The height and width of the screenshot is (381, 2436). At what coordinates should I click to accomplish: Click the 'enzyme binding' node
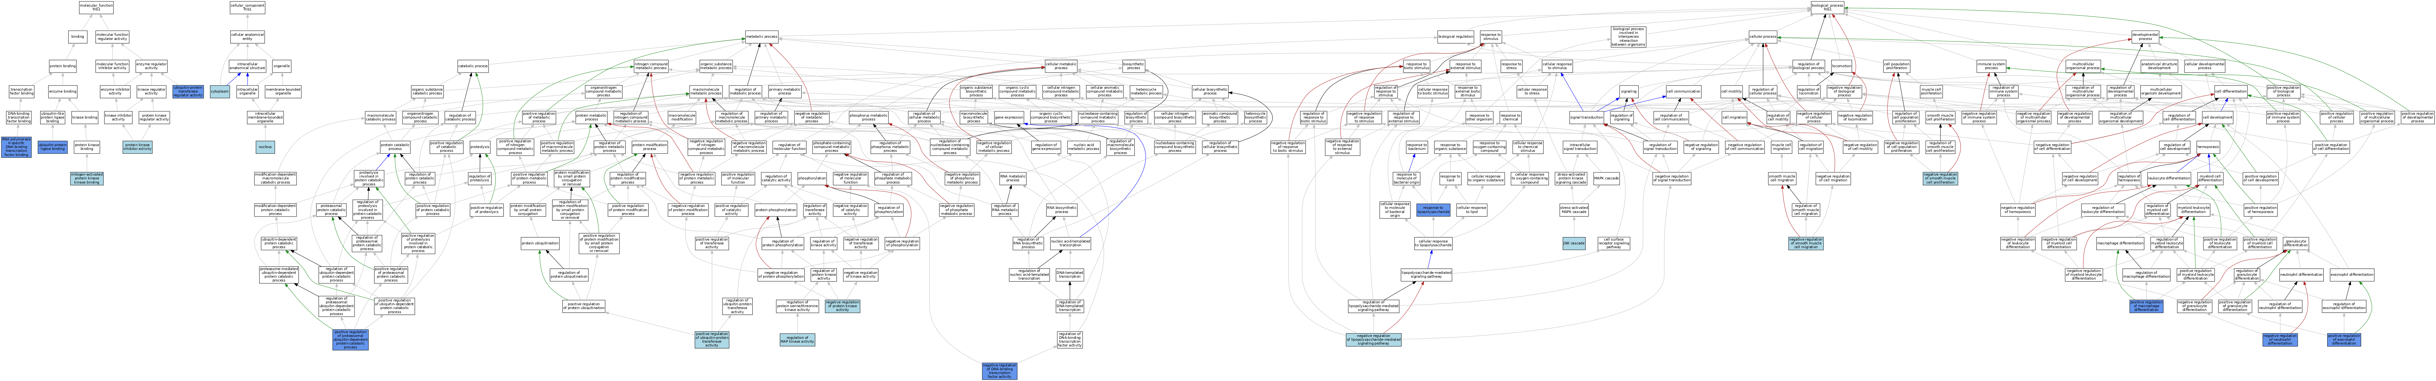click(62, 92)
